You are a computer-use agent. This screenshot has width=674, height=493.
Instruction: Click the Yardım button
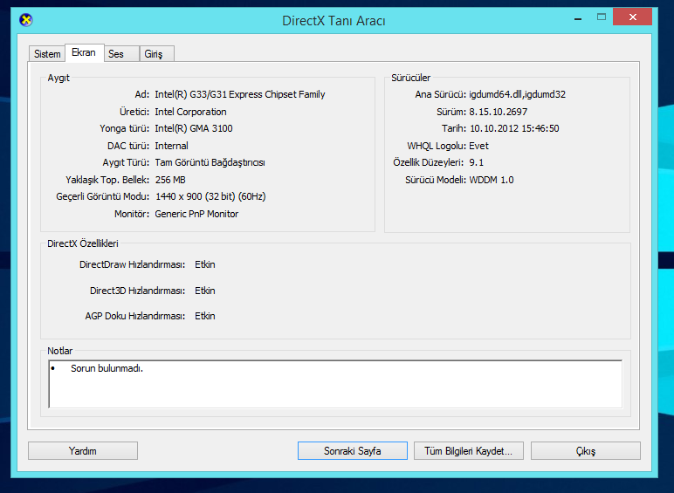pos(83,451)
